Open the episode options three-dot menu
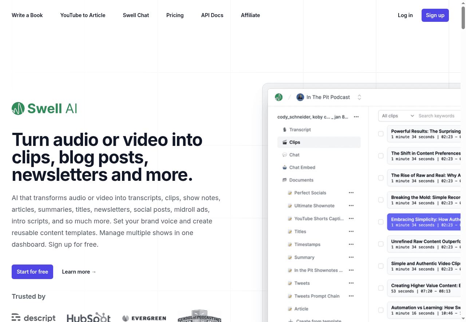The width and height of the screenshot is (466, 322). click(x=356, y=117)
